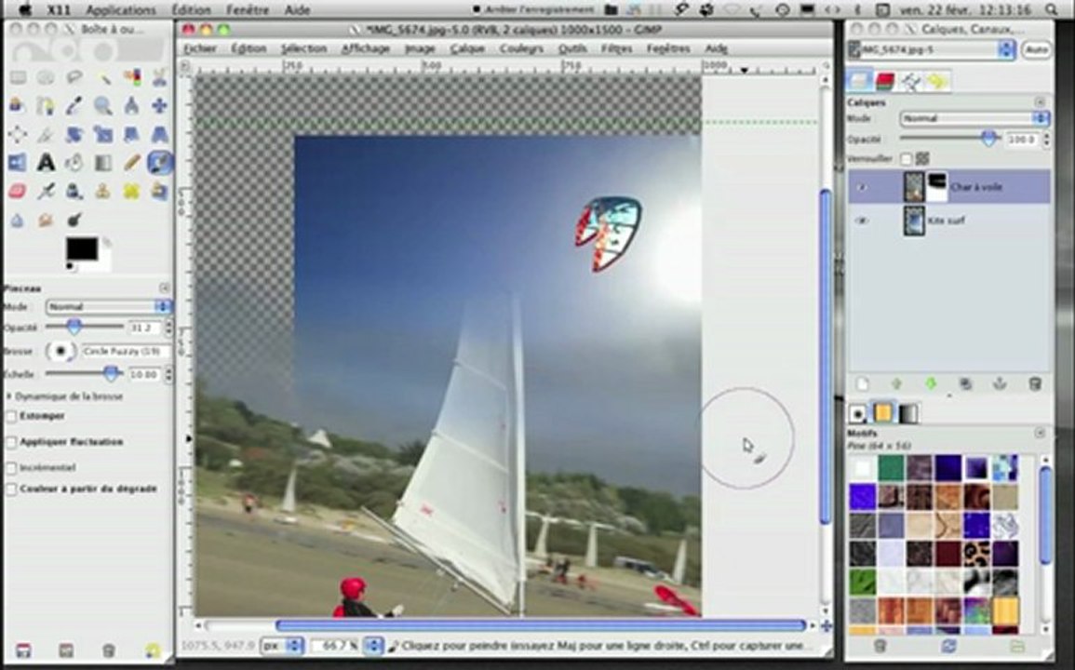Select the Heal tool
This screenshot has height=670, width=1075.
point(131,191)
